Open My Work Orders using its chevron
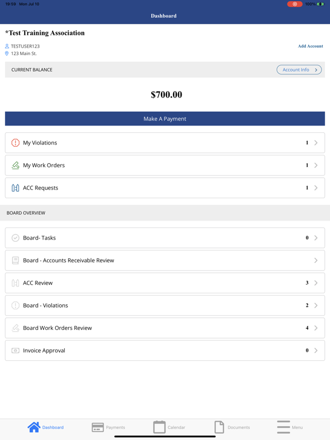This screenshot has width=330, height=440. 316,165
